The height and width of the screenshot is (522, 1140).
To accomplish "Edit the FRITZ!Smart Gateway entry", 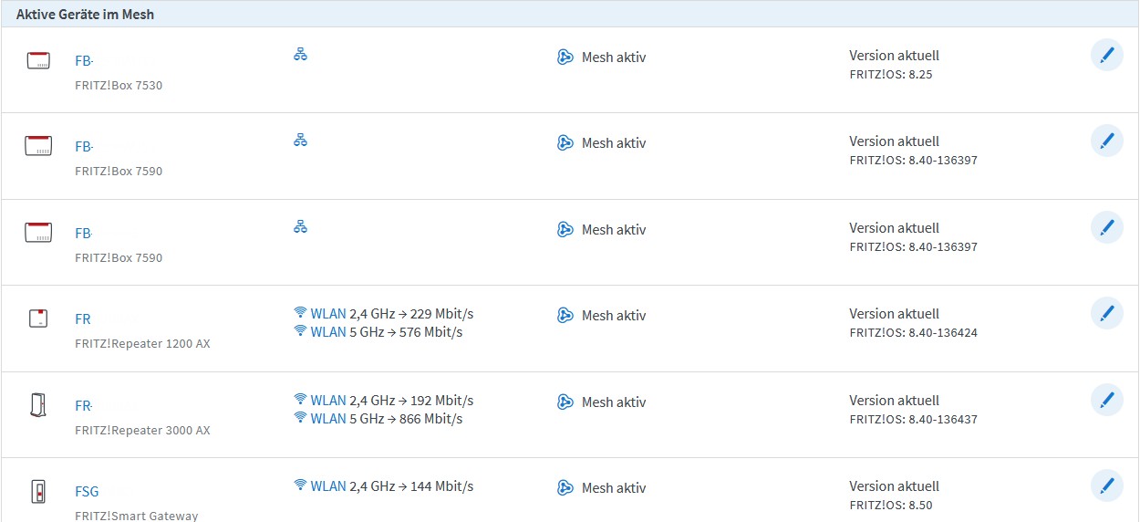I will 1107,485.
